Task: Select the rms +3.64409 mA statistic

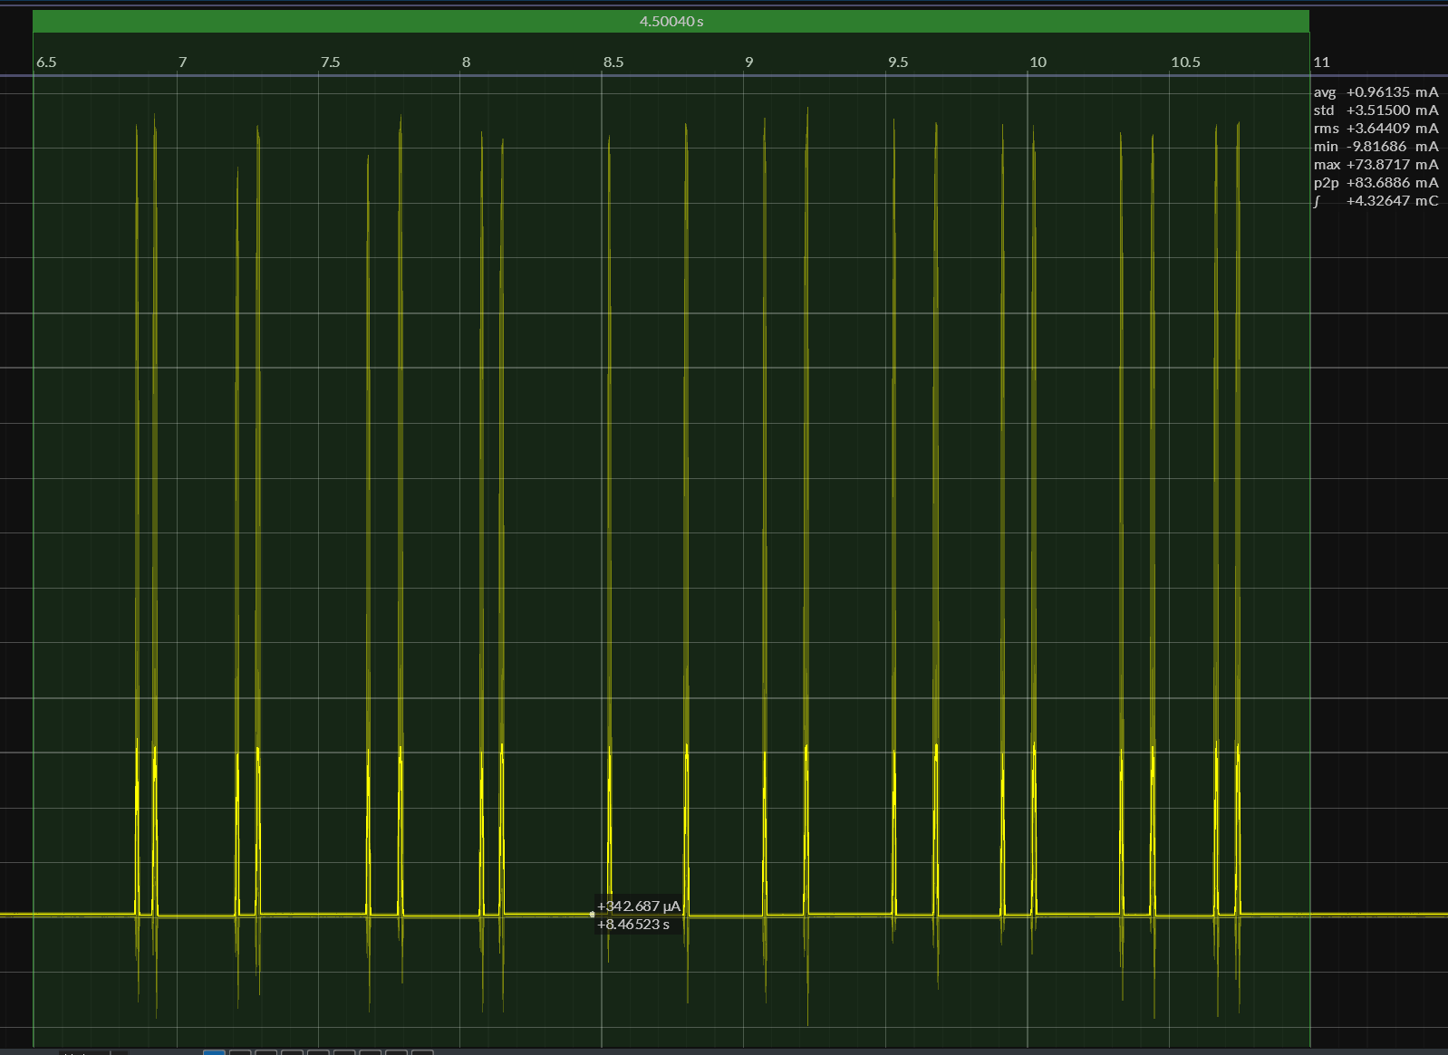Action: coord(1376,129)
